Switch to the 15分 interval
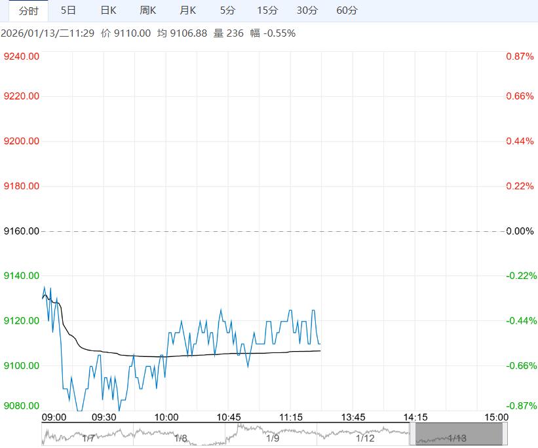Screen dimensions: 538x448 click(x=267, y=10)
